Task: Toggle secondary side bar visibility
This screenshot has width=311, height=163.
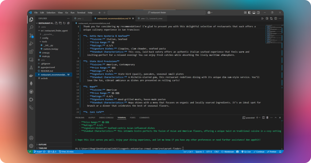Action: coord(258,13)
